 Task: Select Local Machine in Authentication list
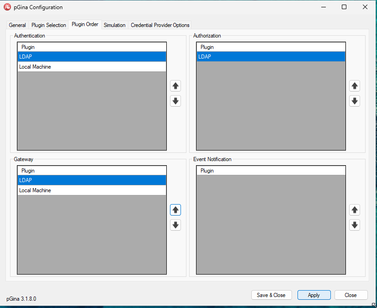(x=92, y=67)
